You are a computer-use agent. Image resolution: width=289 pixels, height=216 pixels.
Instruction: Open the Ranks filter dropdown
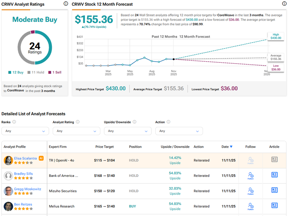click(x=25, y=131)
